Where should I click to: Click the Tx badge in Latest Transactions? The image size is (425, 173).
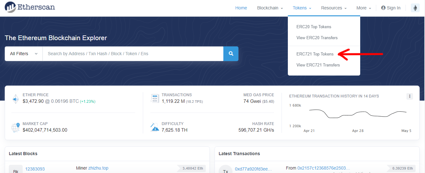coord(226,169)
